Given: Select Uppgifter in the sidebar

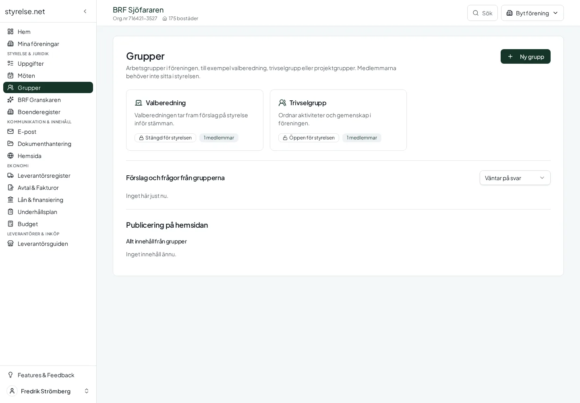Looking at the screenshot, I should click(x=48, y=63).
